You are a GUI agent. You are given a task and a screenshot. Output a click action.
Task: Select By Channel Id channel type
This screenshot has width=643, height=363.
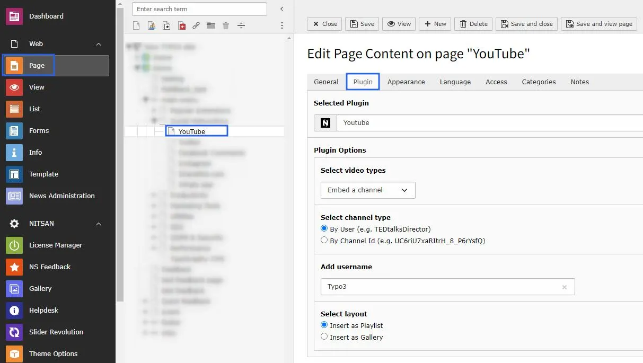pyautogui.click(x=324, y=240)
